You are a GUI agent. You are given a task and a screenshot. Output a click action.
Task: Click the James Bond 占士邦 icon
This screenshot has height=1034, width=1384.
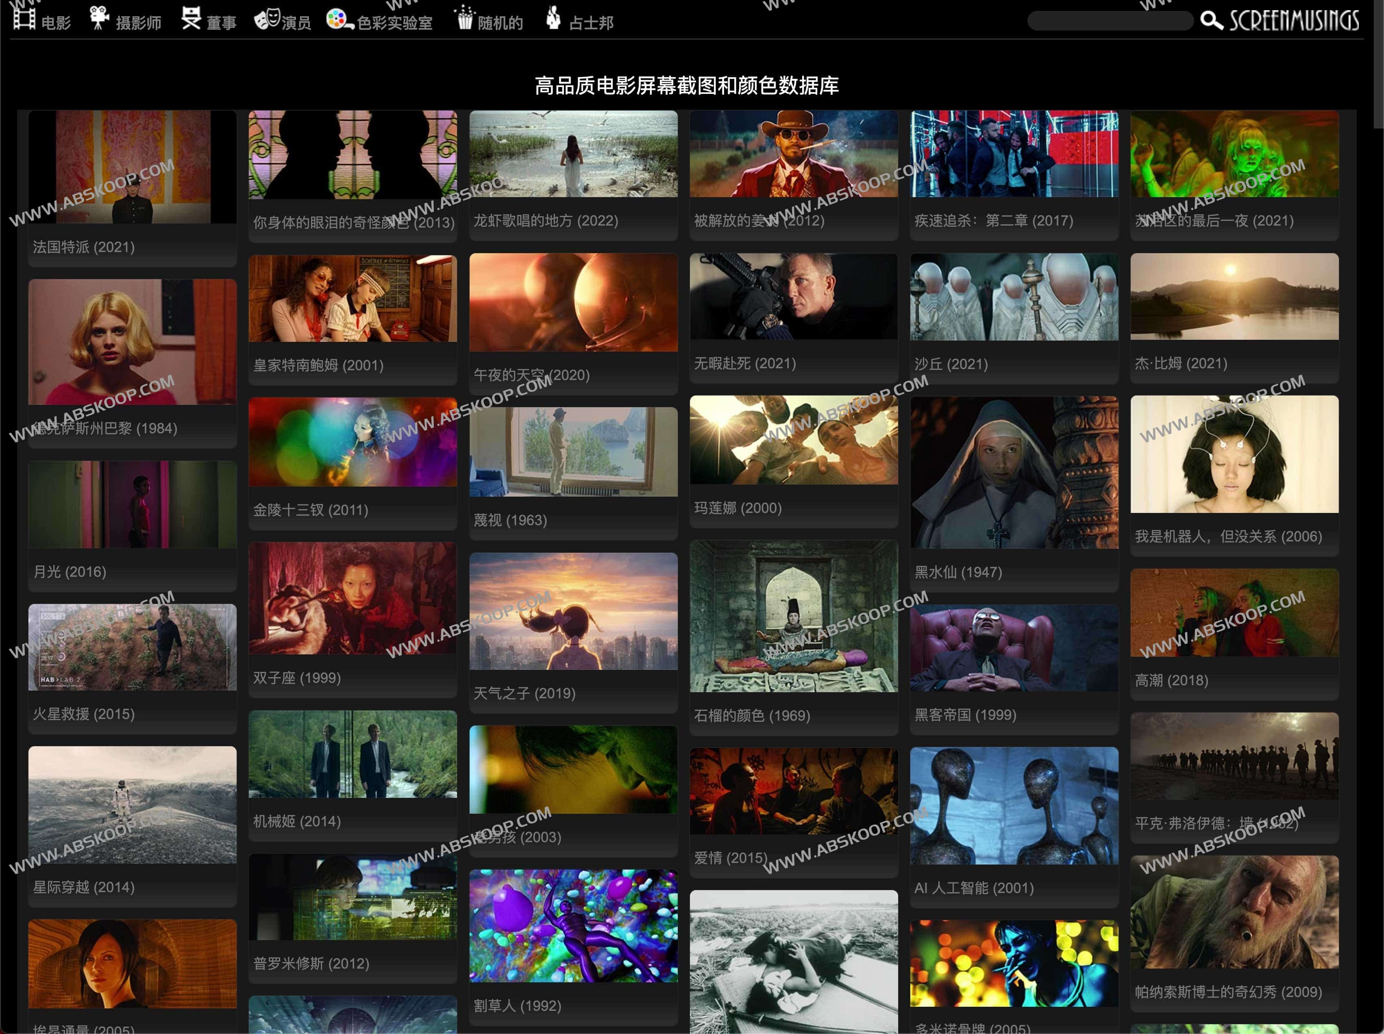(553, 17)
